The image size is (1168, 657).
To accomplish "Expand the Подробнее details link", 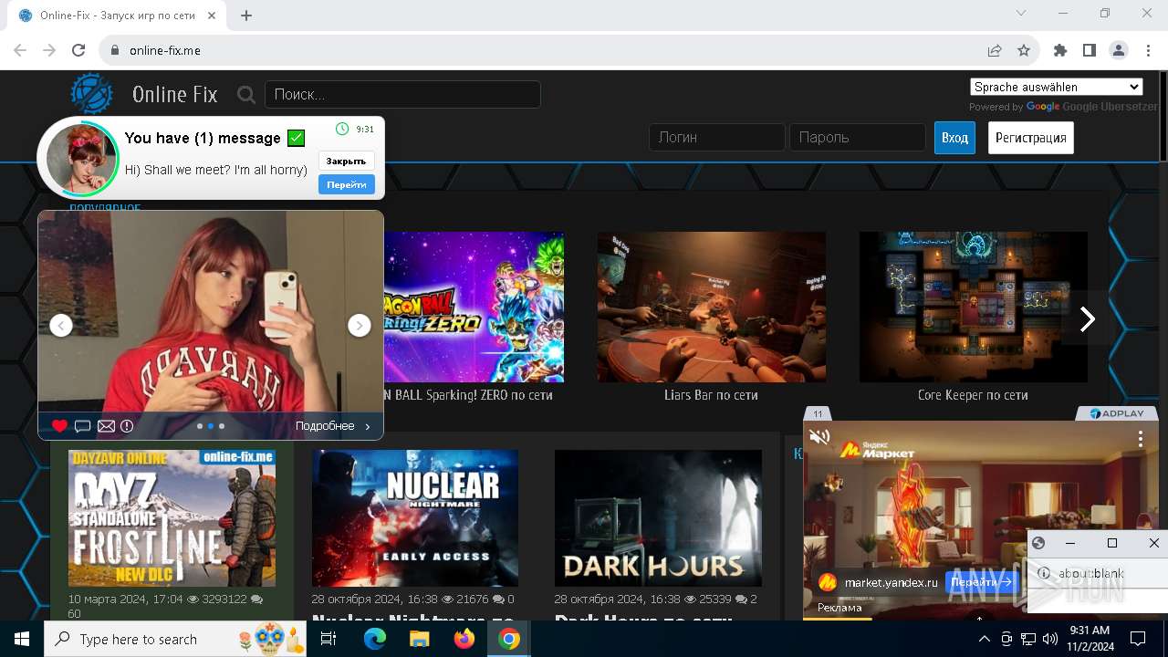I will pos(332,426).
